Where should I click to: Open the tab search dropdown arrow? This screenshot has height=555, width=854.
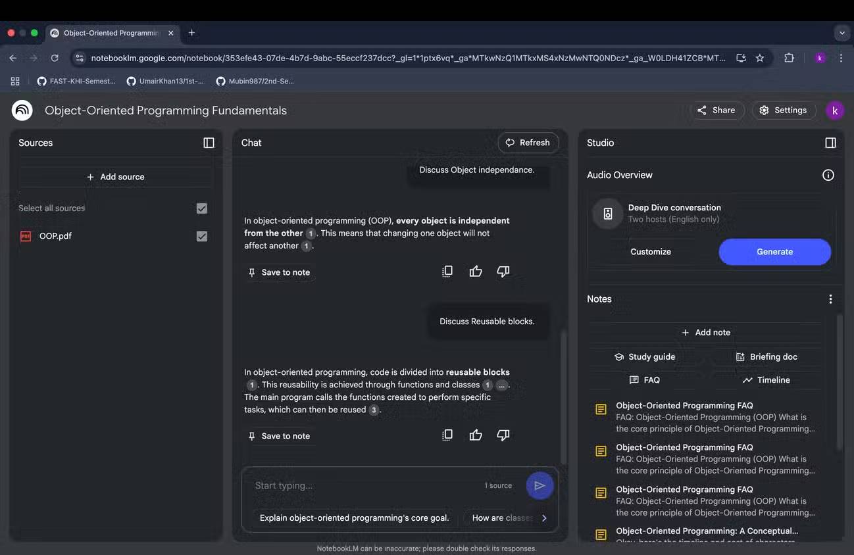coord(841,33)
